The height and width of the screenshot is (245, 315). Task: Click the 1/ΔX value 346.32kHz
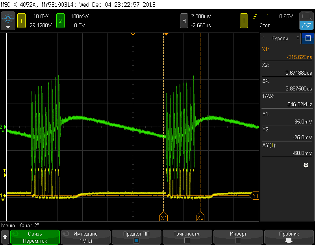click(x=300, y=104)
